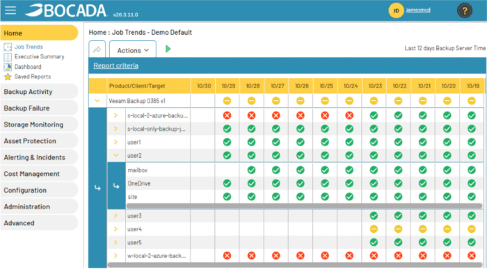The height and width of the screenshot is (269, 487).
Task: Click the user2 subgroup return arrow icon
Action: pyautogui.click(x=116, y=186)
